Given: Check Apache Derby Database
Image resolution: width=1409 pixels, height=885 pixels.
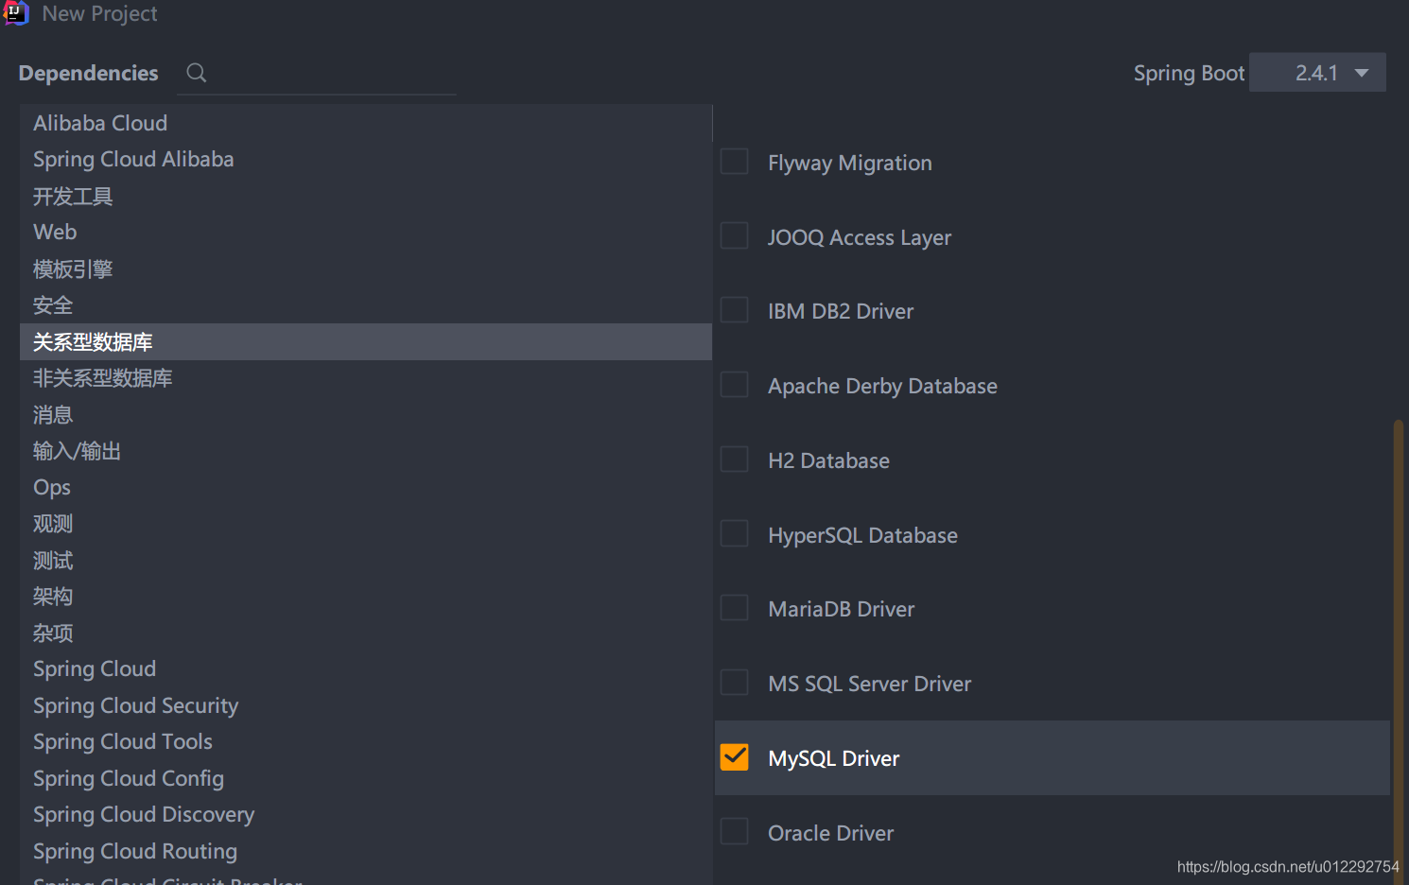Looking at the screenshot, I should point(735,385).
